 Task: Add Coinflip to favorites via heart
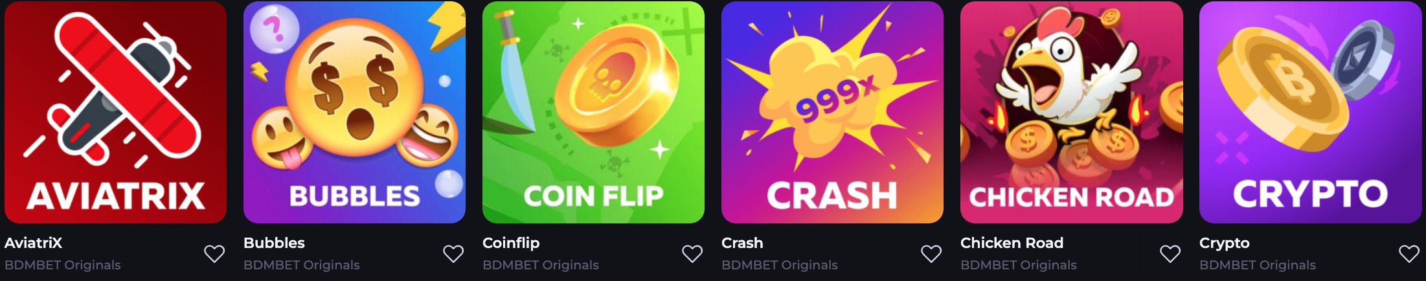pyautogui.click(x=692, y=254)
